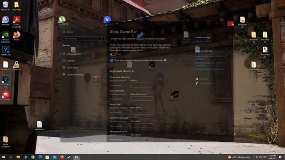Select the captions.txt file on the desktop

pyautogui.click(x=40, y=126)
